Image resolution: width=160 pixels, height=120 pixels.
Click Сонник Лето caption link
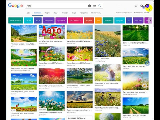coord(51,86)
